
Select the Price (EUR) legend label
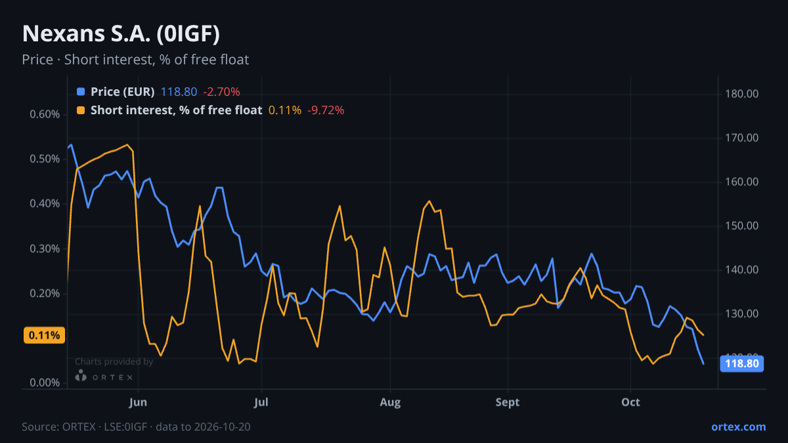(x=123, y=92)
